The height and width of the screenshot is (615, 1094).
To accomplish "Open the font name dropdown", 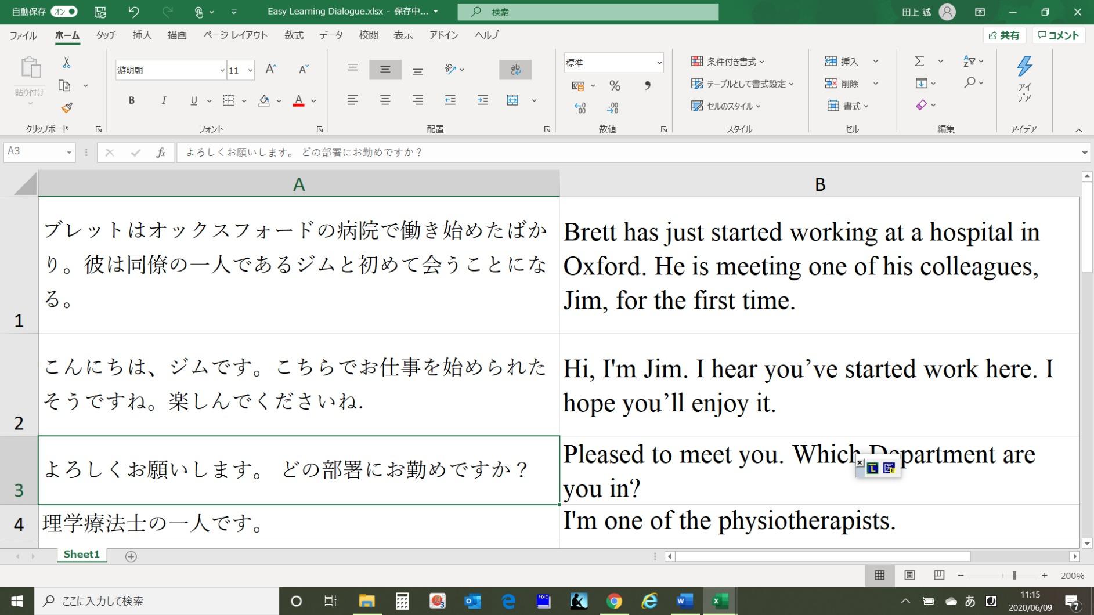I will tap(222, 70).
